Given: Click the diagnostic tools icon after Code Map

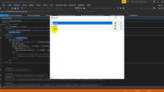Looking at the screenshot, I should click(154, 8).
